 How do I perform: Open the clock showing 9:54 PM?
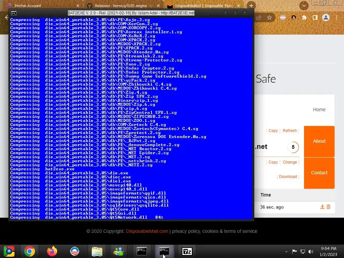click(x=329, y=251)
